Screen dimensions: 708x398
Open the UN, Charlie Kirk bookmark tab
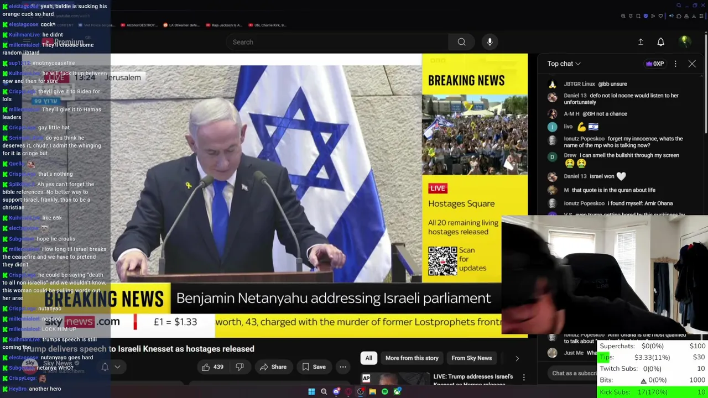(267, 25)
